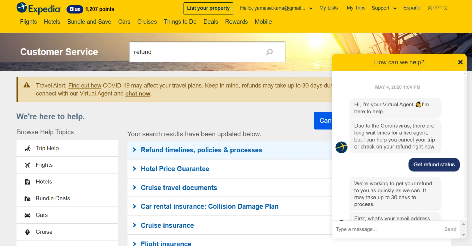Click the Hotels building icon in topics
472x246 pixels.
pos(27,182)
